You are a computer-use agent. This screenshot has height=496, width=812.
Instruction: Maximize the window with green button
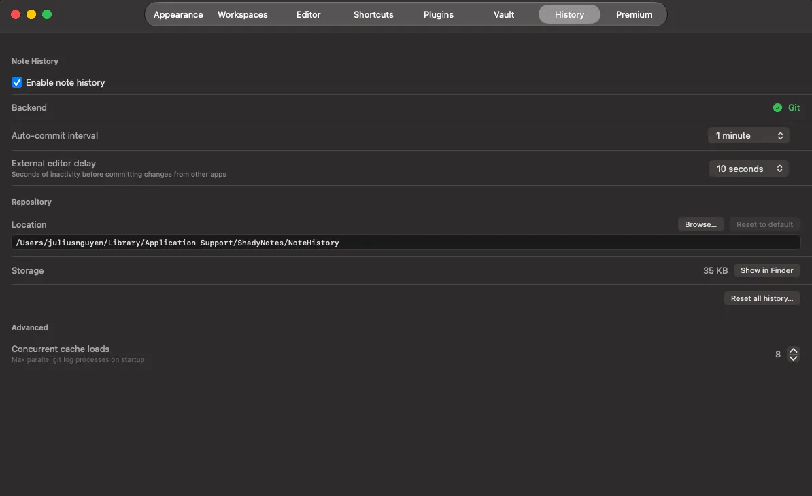tap(47, 14)
